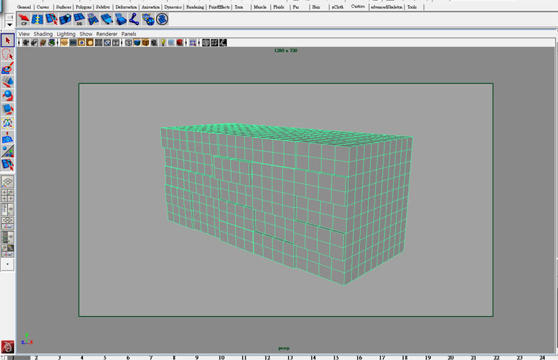This screenshot has width=558, height=360.
Task: Open the Lighting panel menu
Action: click(66, 33)
